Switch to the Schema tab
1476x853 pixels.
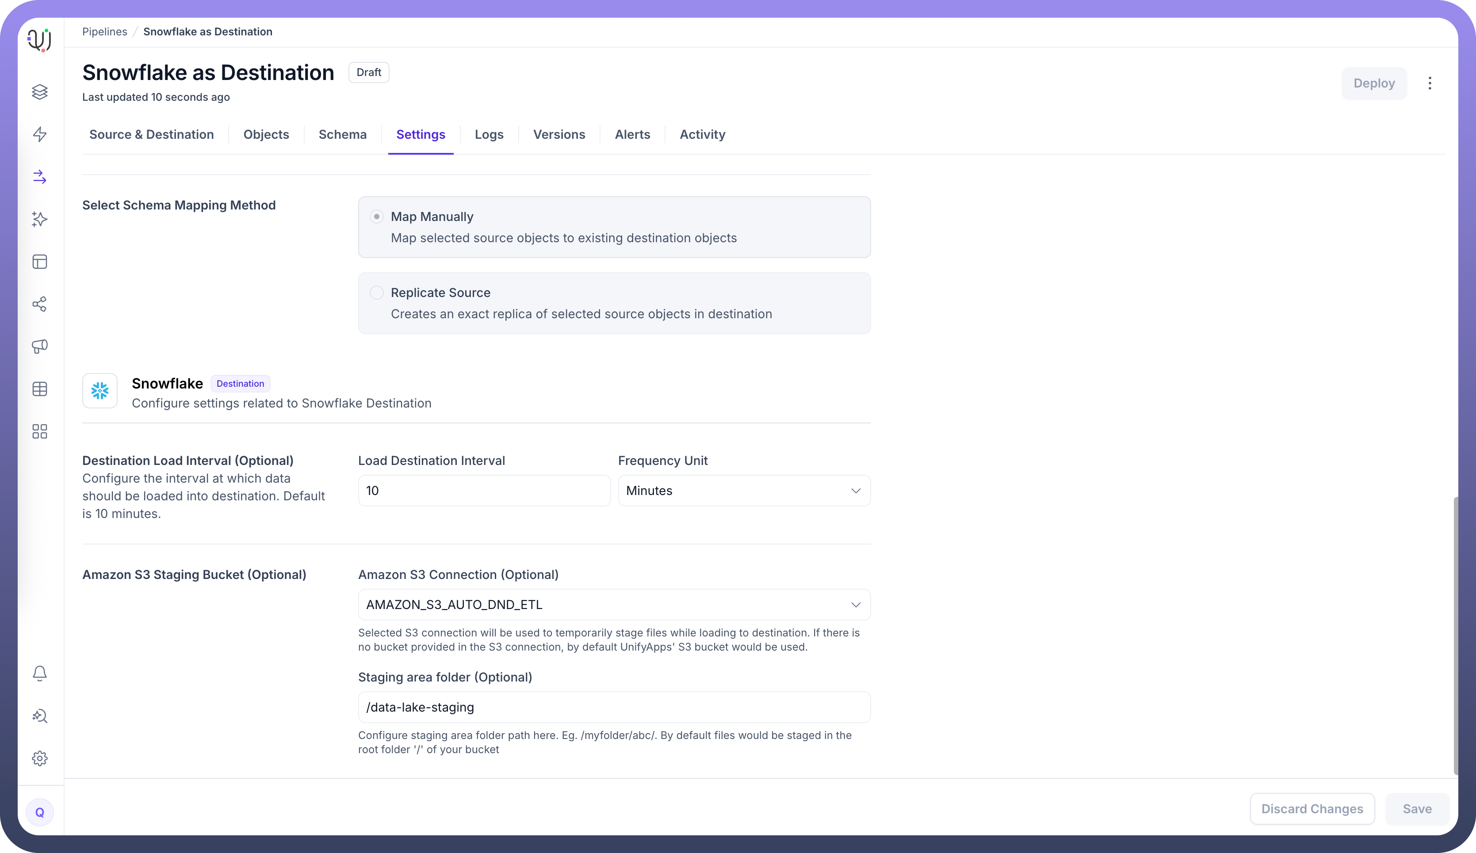[x=343, y=135]
